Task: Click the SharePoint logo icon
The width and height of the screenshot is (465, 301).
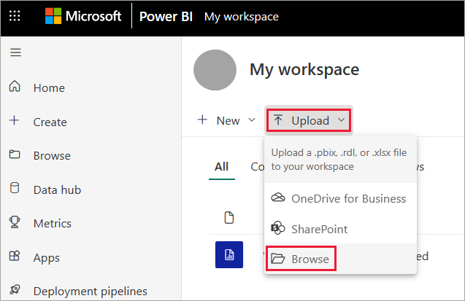Action: click(x=278, y=228)
